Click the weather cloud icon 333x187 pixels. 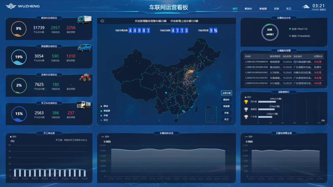pyautogui.click(x=306, y=6)
